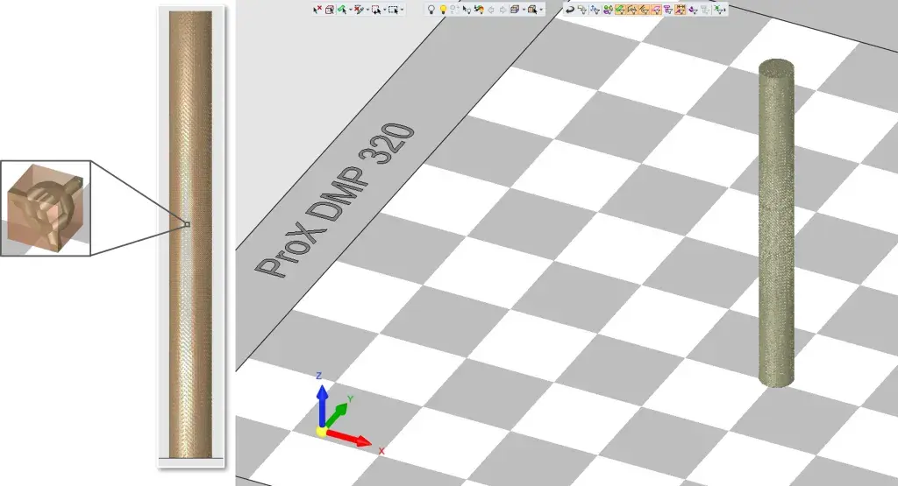The height and width of the screenshot is (486, 898).
Task: Select the green cylinder on the build plate
Action: [777, 223]
